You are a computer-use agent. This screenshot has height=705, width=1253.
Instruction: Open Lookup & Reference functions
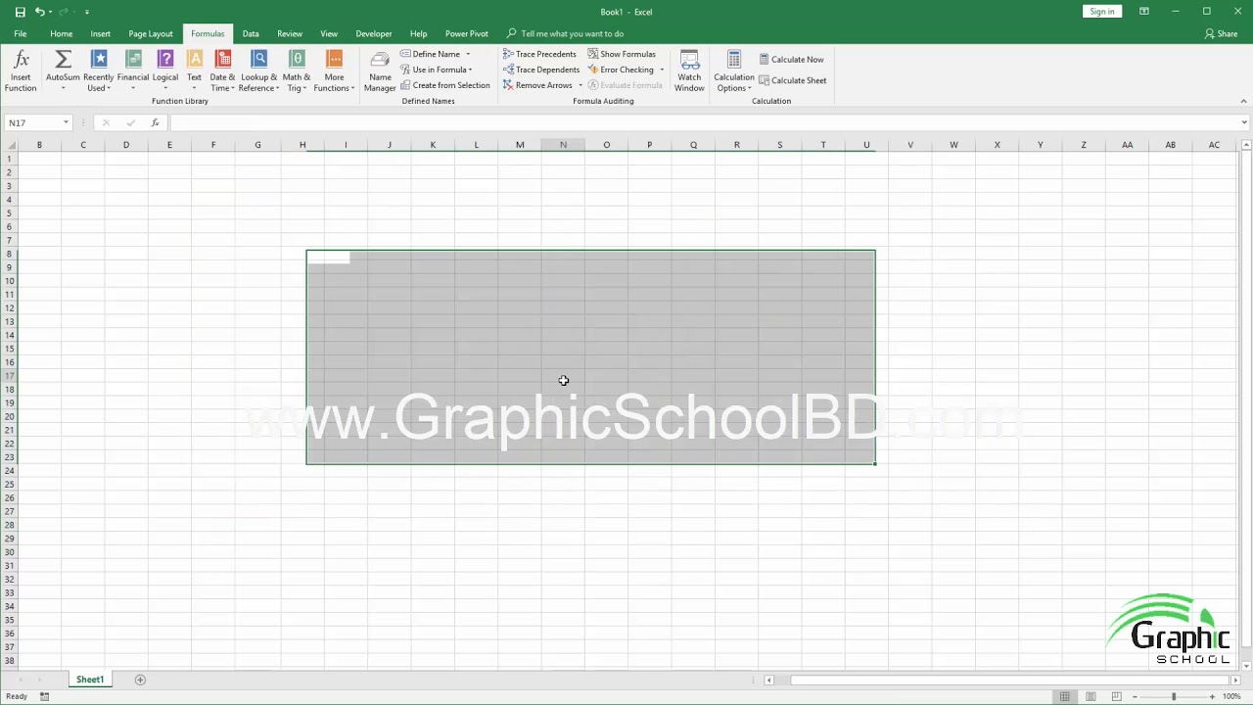[259, 71]
